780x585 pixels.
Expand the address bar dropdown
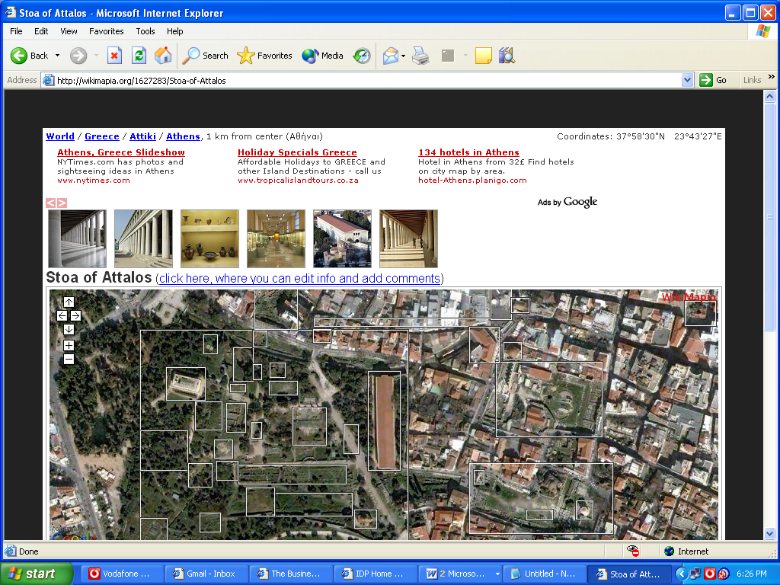tap(687, 80)
